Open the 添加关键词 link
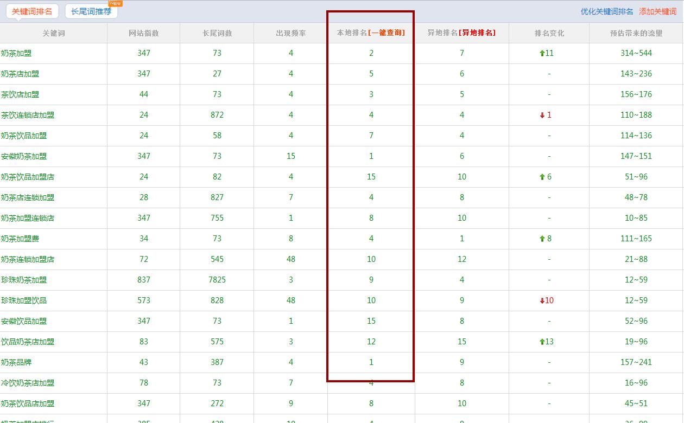Image resolution: width=684 pixels, height=423 pixels. [658, 11]
